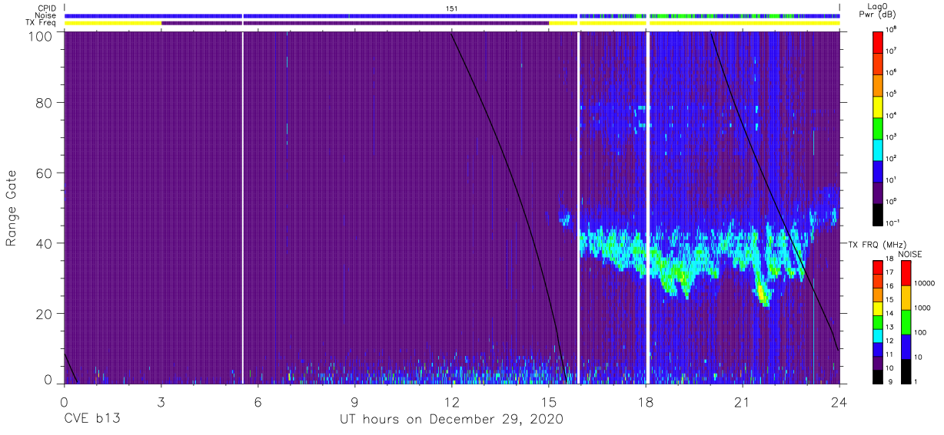Click the white data gap near 16 UT
944x435 pixels.
[578, 207]
